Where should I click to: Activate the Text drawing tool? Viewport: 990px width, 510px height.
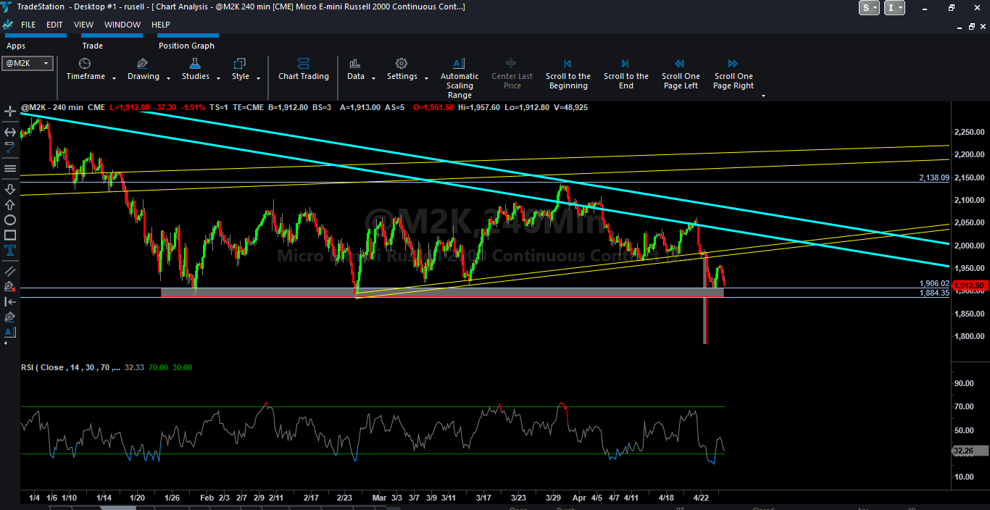coord(10,251)
